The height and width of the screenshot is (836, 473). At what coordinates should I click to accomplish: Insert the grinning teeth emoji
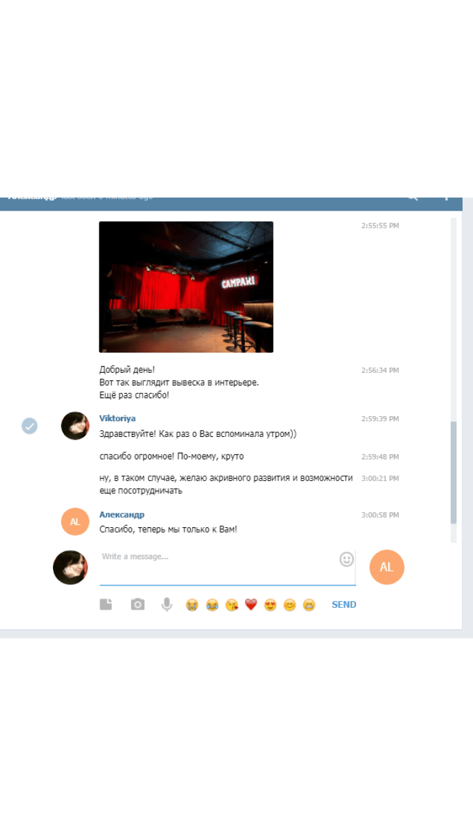click(309, 605)
